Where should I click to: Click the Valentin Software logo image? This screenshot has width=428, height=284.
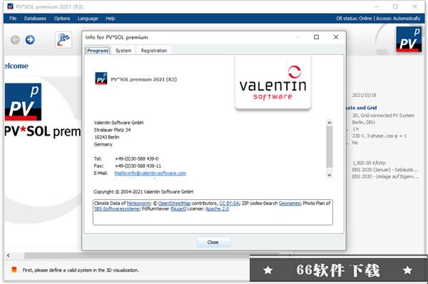point(273,83)
